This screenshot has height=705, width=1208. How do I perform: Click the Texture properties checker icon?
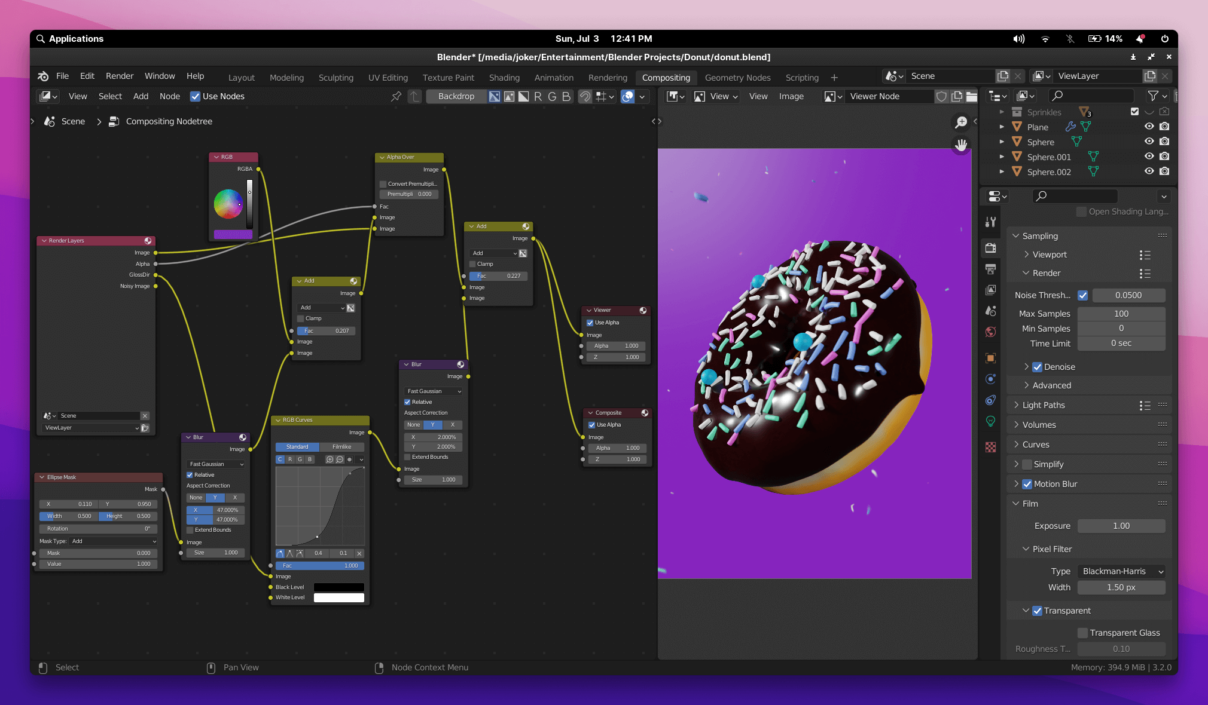pos(991,447)
